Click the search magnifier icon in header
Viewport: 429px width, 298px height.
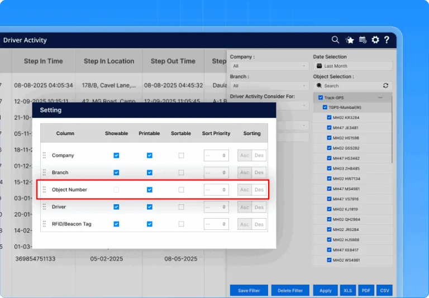335,40
